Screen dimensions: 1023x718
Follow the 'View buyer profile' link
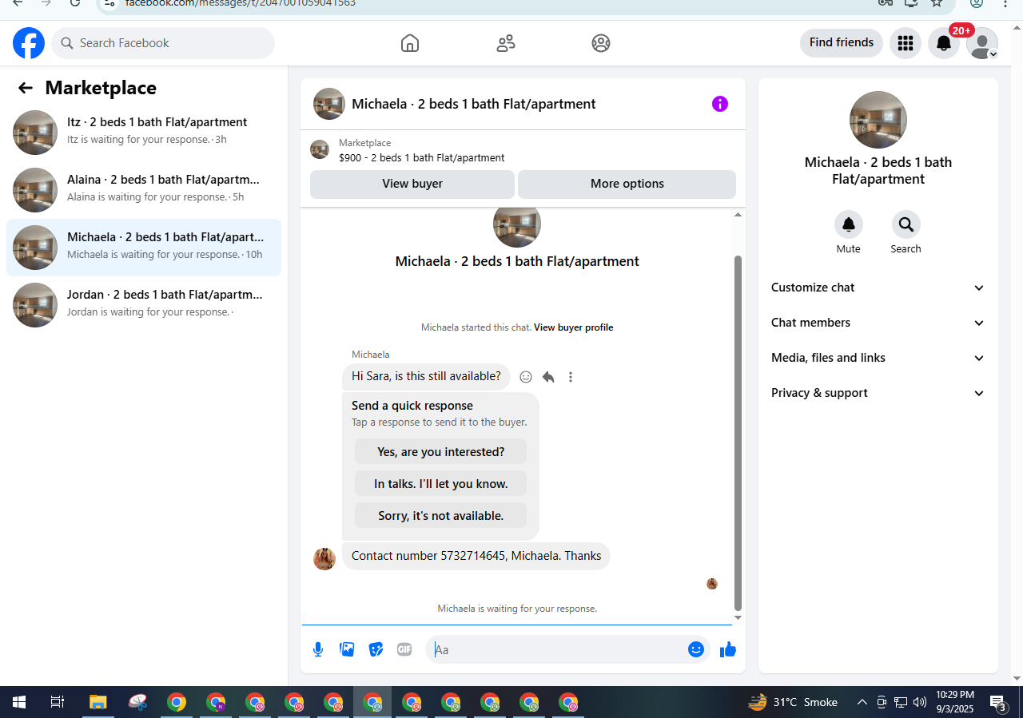point(574,327)
